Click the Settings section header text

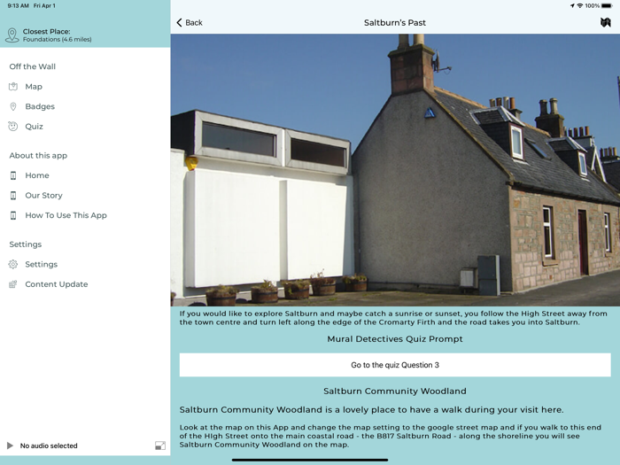click(x=26, y=244)
